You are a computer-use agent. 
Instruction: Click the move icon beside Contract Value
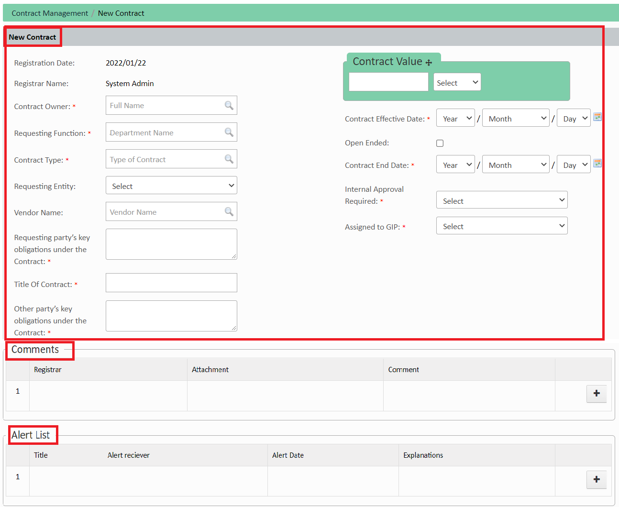[x=429, y=63]
